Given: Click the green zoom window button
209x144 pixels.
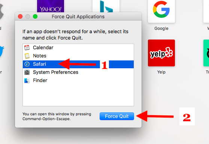Looking at the screenshot, I should [x=35, y=16].
